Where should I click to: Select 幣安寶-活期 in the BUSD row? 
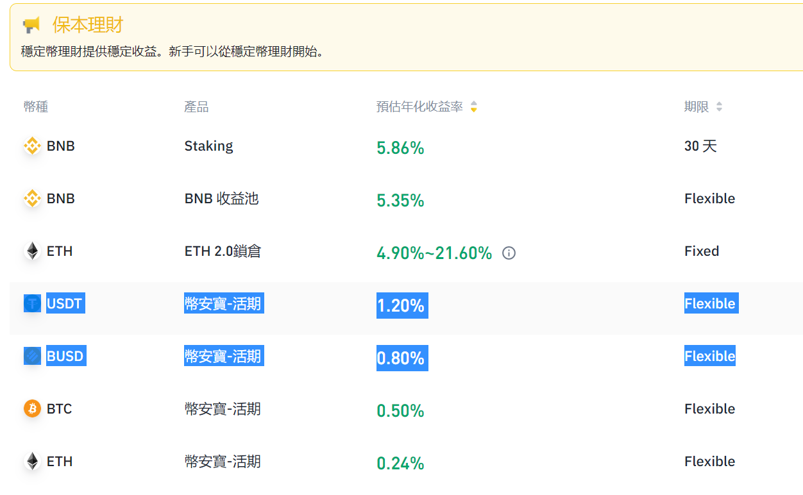coord(223,356)
